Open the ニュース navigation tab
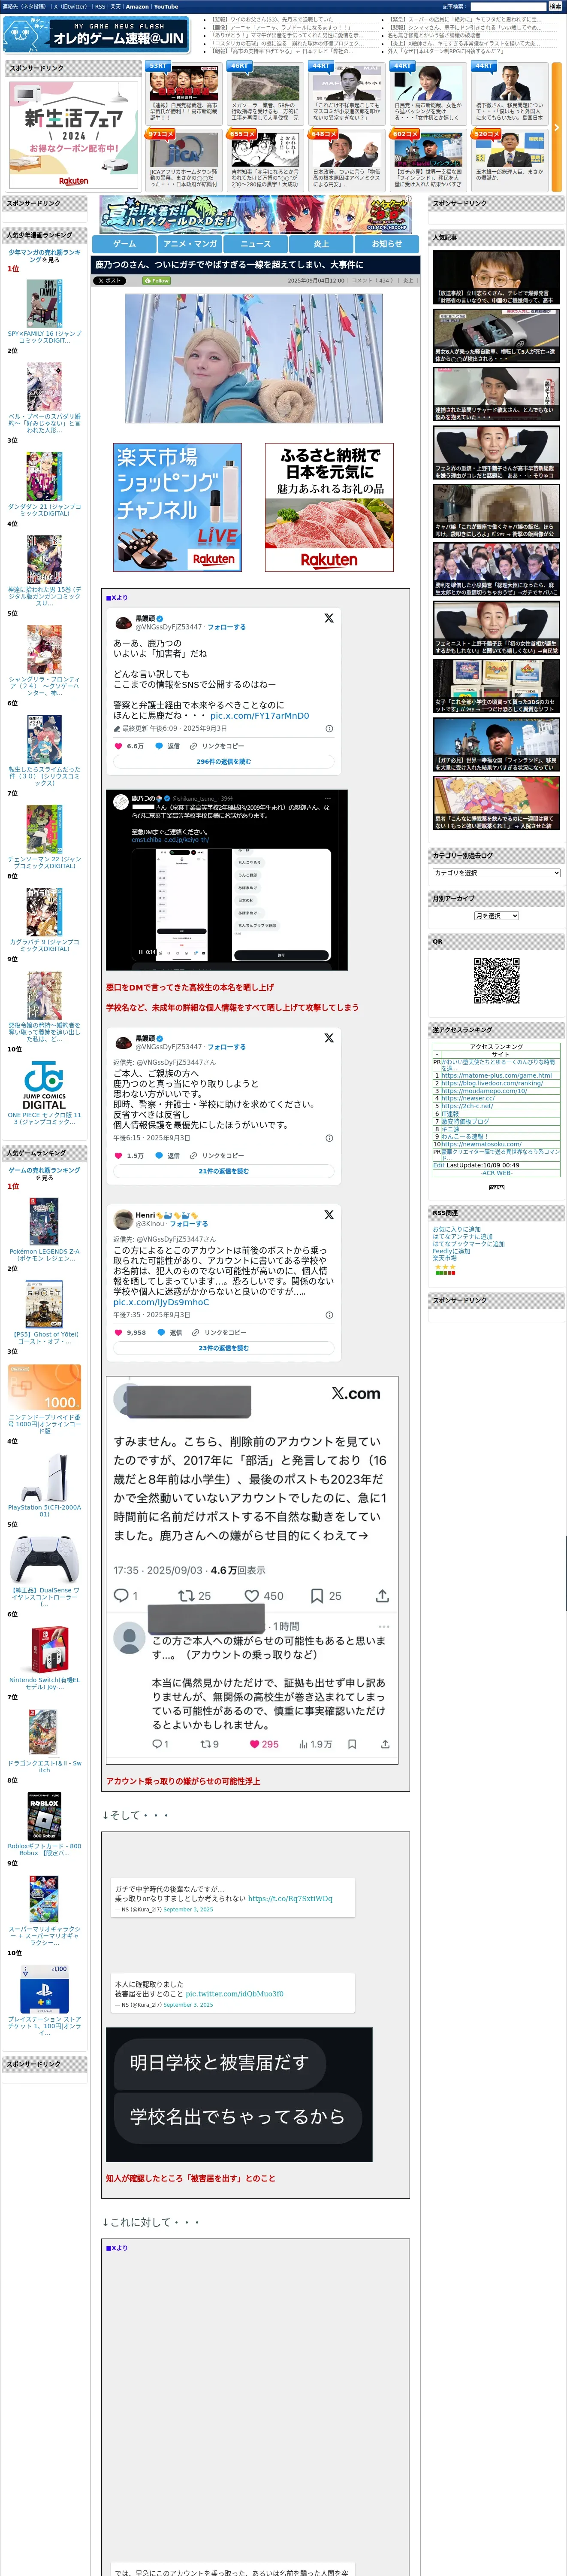This screenshot has width=567, height=2576. pyautogui.click(x=256, y=244)
